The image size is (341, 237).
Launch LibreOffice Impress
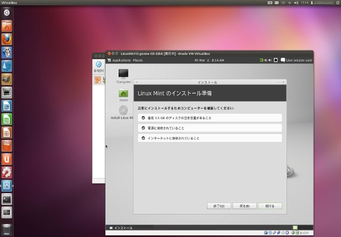(x=7, y=132)
